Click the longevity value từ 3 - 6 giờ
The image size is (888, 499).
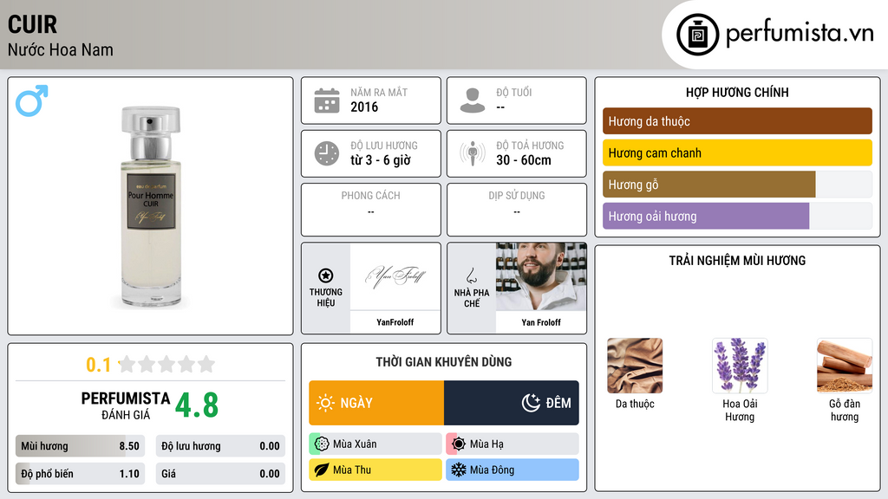click(381, 160)
